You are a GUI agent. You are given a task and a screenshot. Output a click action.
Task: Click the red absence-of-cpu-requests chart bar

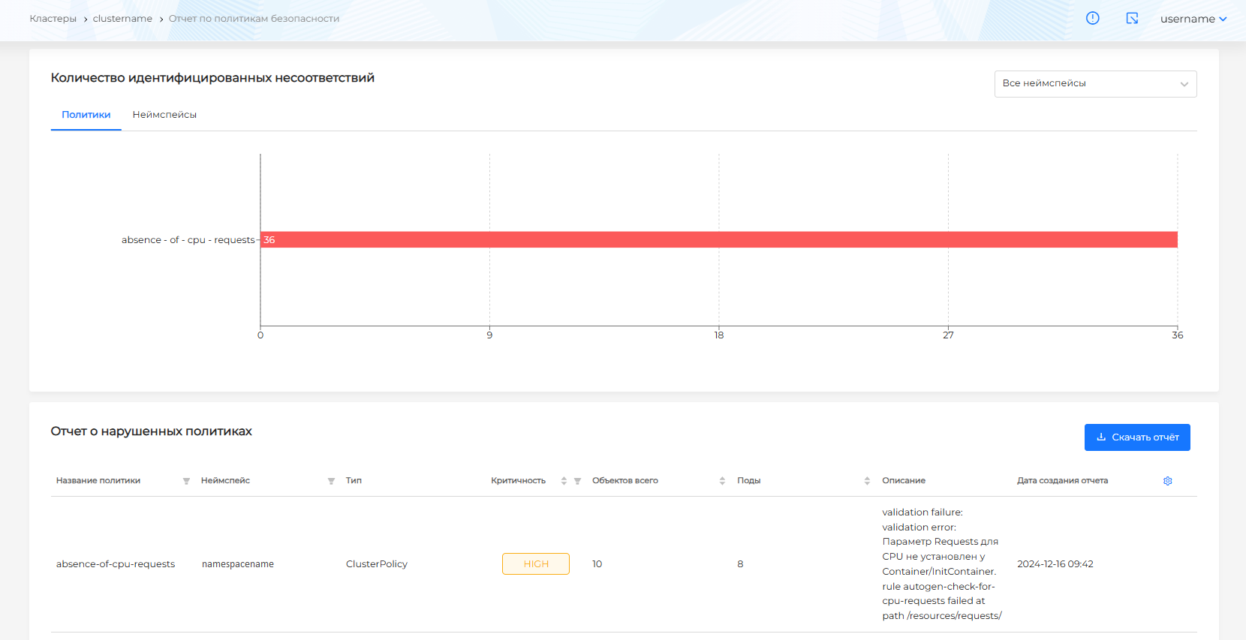[x=718, y=239]
